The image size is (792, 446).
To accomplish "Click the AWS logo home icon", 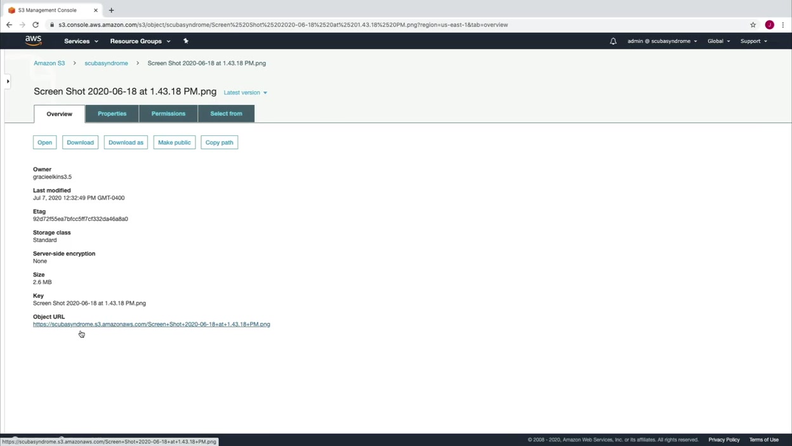I will [33, 41].
